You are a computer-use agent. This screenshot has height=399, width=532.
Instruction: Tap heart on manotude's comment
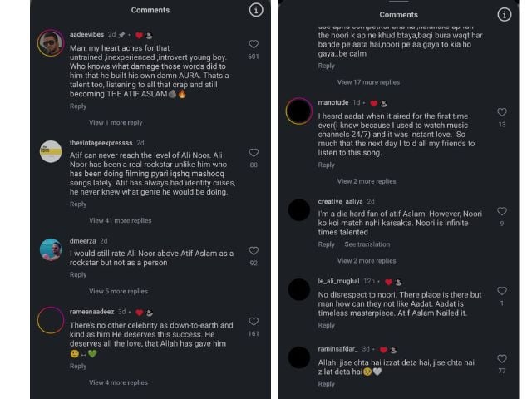(x=501, y=111)
